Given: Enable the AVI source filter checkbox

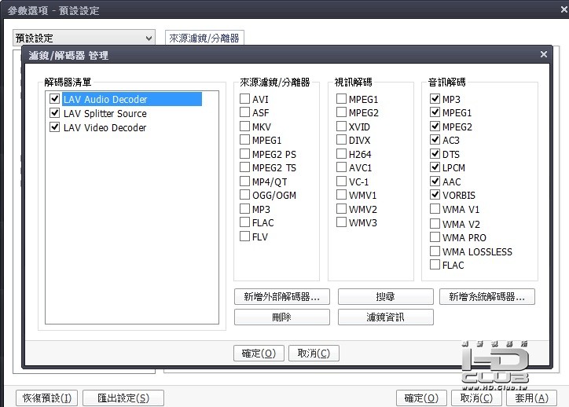Looking at the screenshot, I should 245,99.
